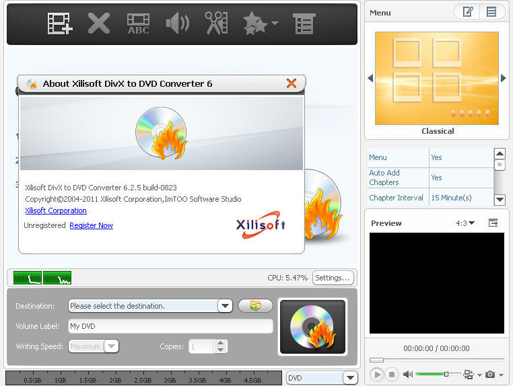Image resolution: width=513 pixels, height=386 pixels.
Task: Open the Xilisoft Corporation link
Action: pos(56,210)
